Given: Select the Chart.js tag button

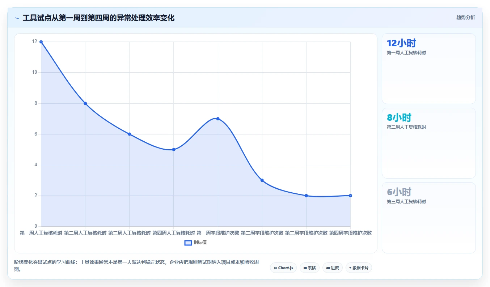Looking at the screenshot, I should point(283,268).
